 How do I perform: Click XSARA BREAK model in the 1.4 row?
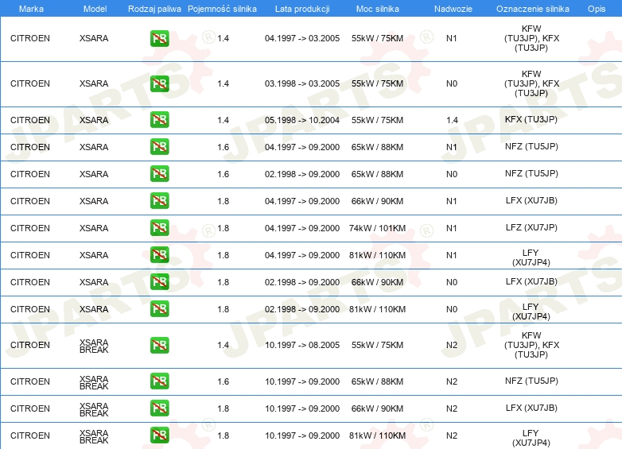pyautogui.click(x=94, y=346)
